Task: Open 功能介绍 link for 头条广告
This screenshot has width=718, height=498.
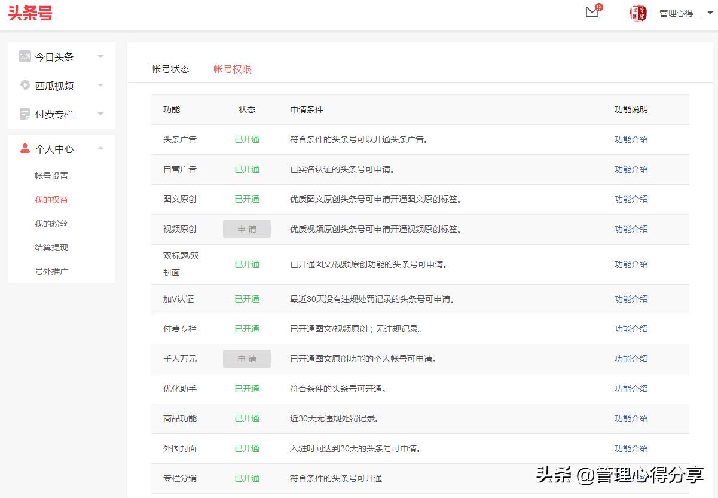Action: 631,139
